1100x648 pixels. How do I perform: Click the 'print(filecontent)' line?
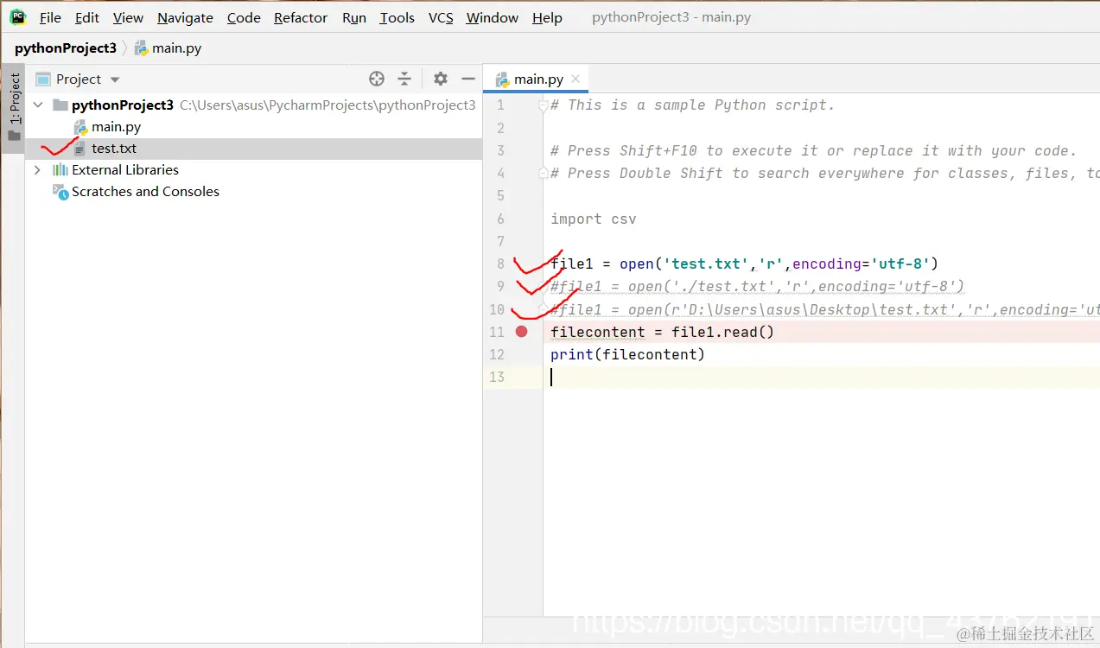click(627, 354)
